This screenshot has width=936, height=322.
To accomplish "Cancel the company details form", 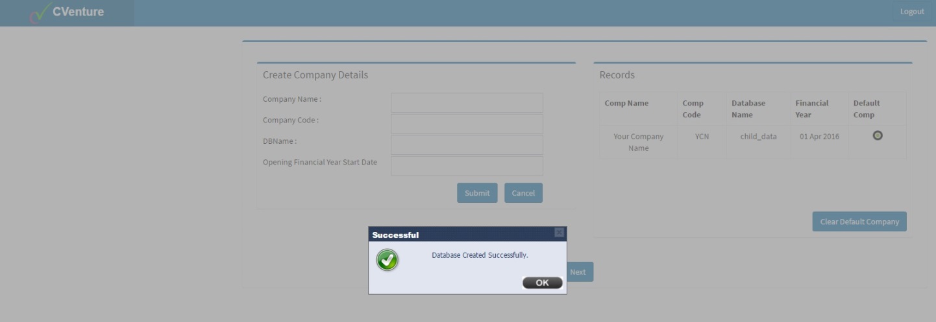I will (523, 193).
